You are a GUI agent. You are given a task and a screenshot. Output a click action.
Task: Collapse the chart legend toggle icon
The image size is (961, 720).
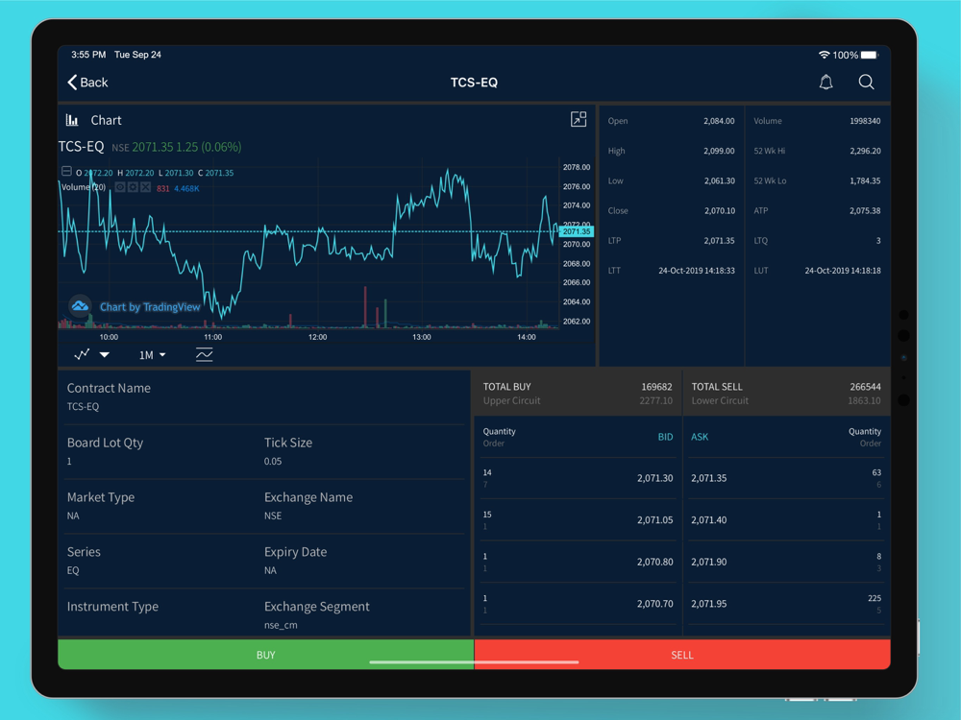coord(66,172)
